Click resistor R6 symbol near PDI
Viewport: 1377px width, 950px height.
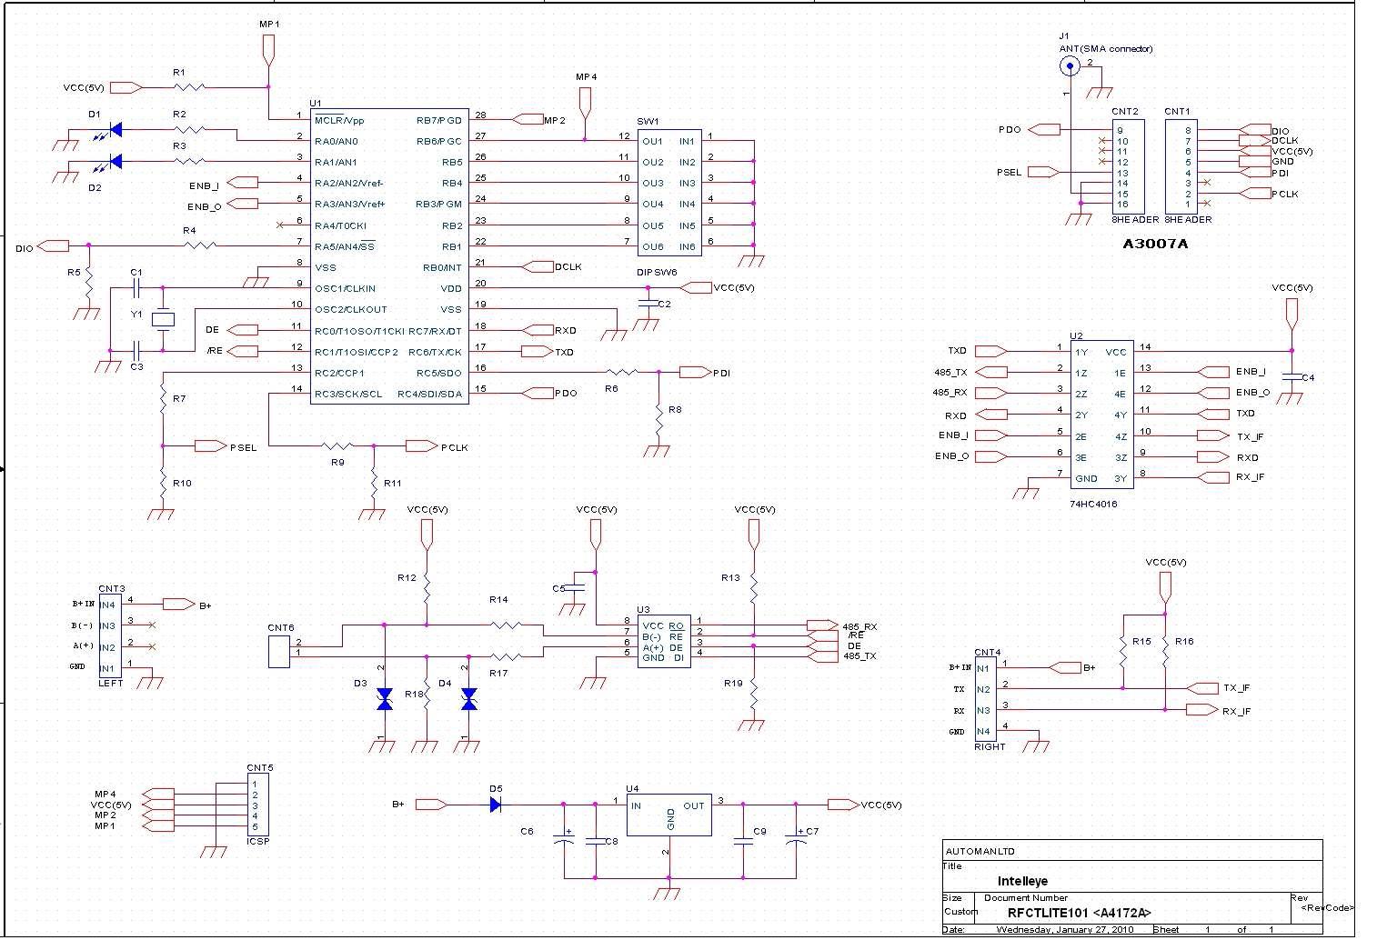coord(622,372)
